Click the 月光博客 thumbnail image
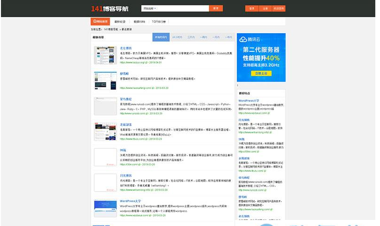 [x=105, y=182]
